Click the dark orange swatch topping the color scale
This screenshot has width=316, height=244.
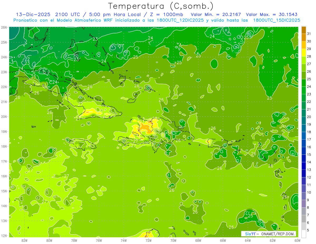coord(304,30)
